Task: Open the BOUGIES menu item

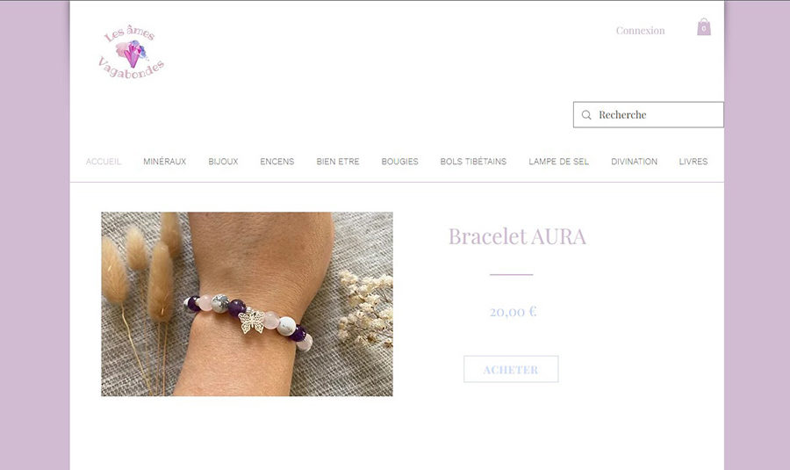Action: coord(400,162)
